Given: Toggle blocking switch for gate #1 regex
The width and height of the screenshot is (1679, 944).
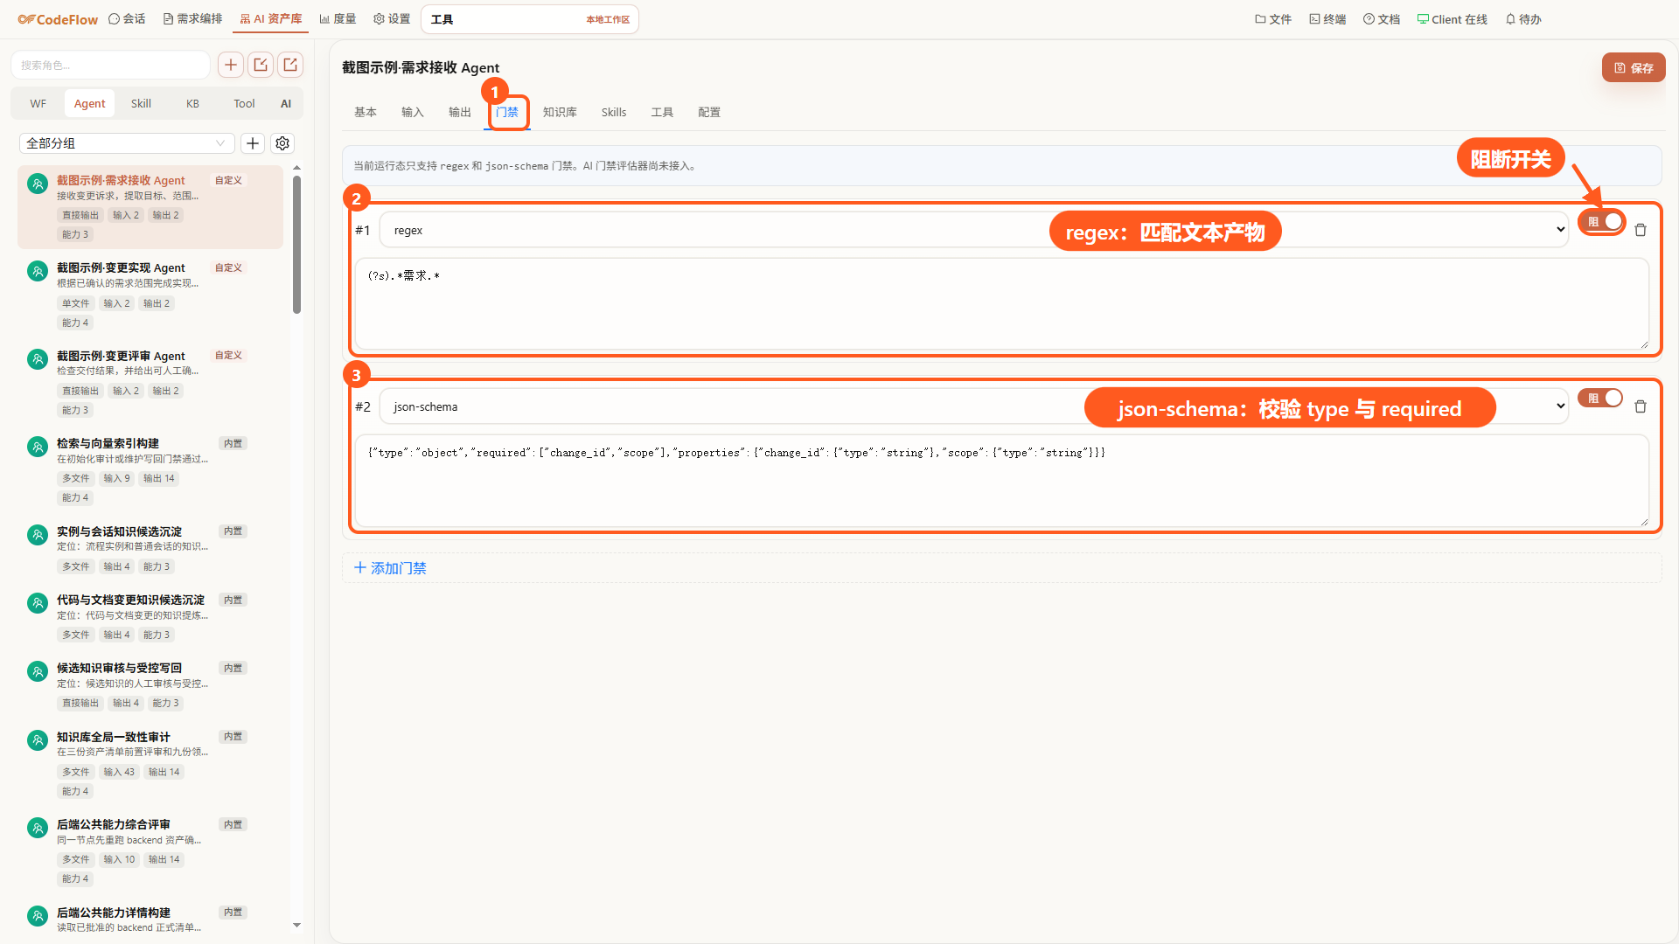Looking at the screenshot, I should (x=1600, y=222).
